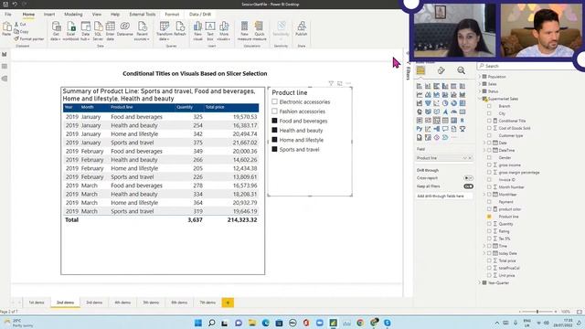Image resolution: width=585 pixels, height=329 pixels.
Task: Uncheck Health and beauty in slicer
Action: [274, 130]
